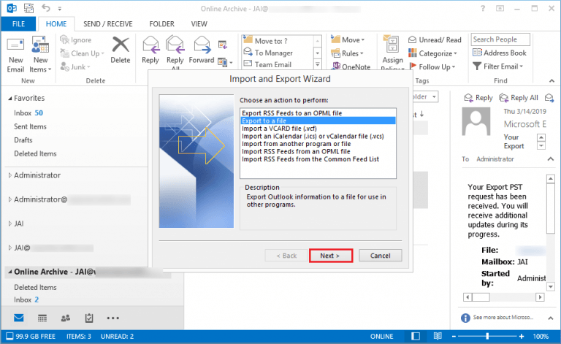The width and height of the screenshot is (561, 344).
Task: Delete the selected message with the X icon
Action: pyautogui.click(x=121, y=45)
